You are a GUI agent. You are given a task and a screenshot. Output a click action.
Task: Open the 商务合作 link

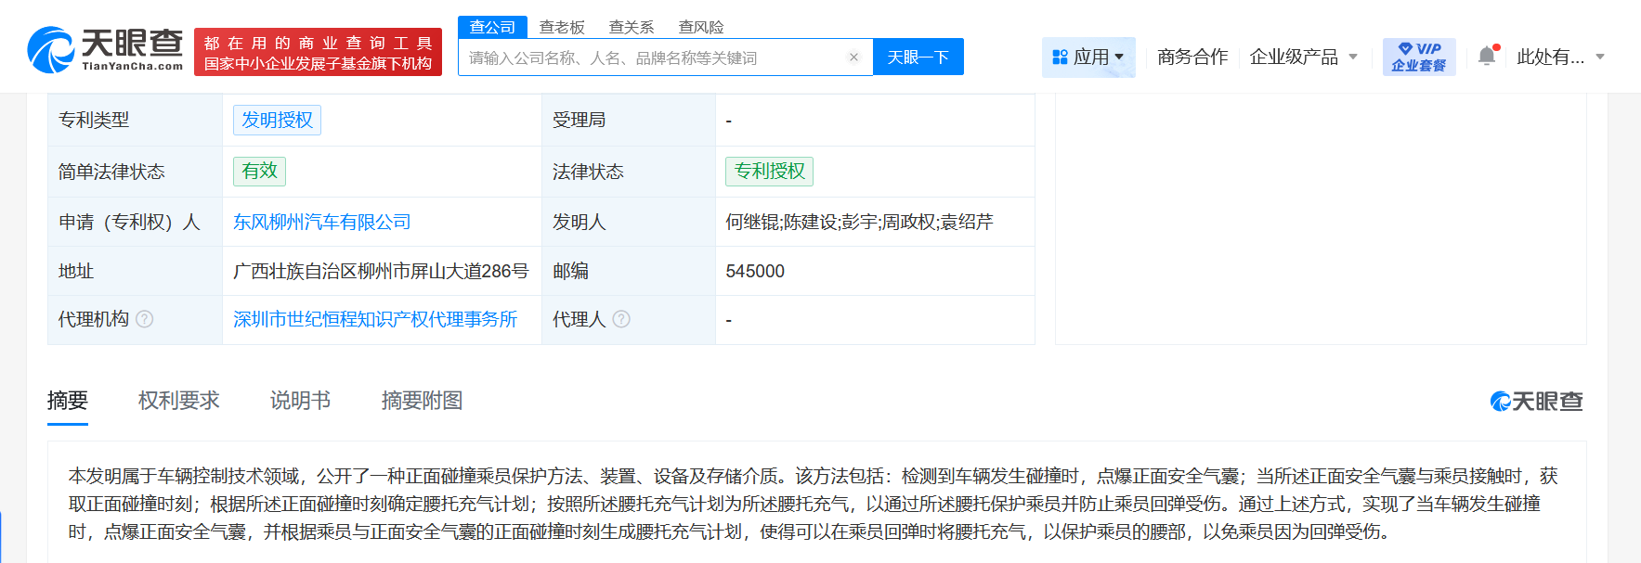1192,57
